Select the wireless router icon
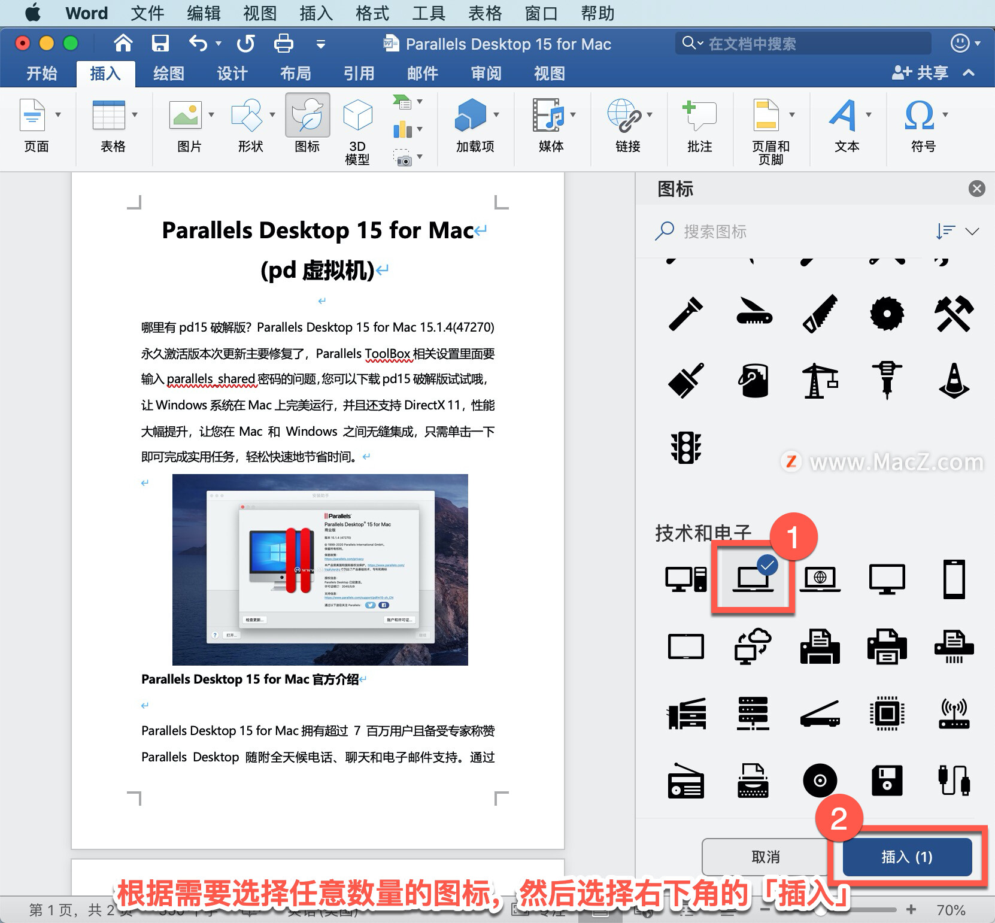995x923 pixels. [x=954, y=713]
